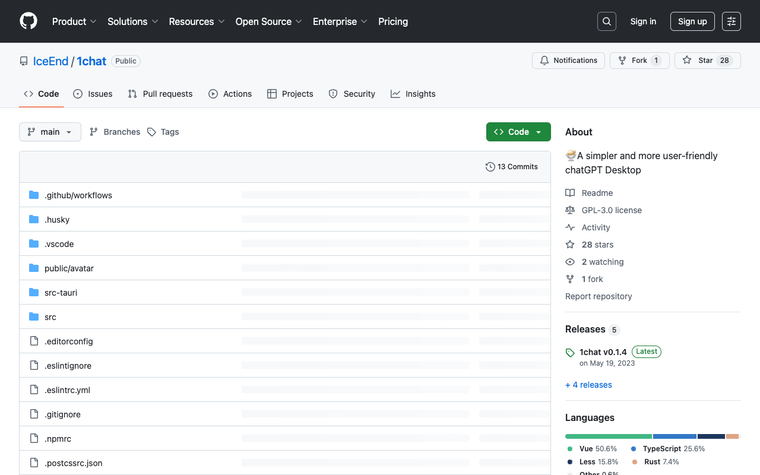The image size is (760, 475).
Task: Open the Insights tab
Action: [x=413, y=94]
